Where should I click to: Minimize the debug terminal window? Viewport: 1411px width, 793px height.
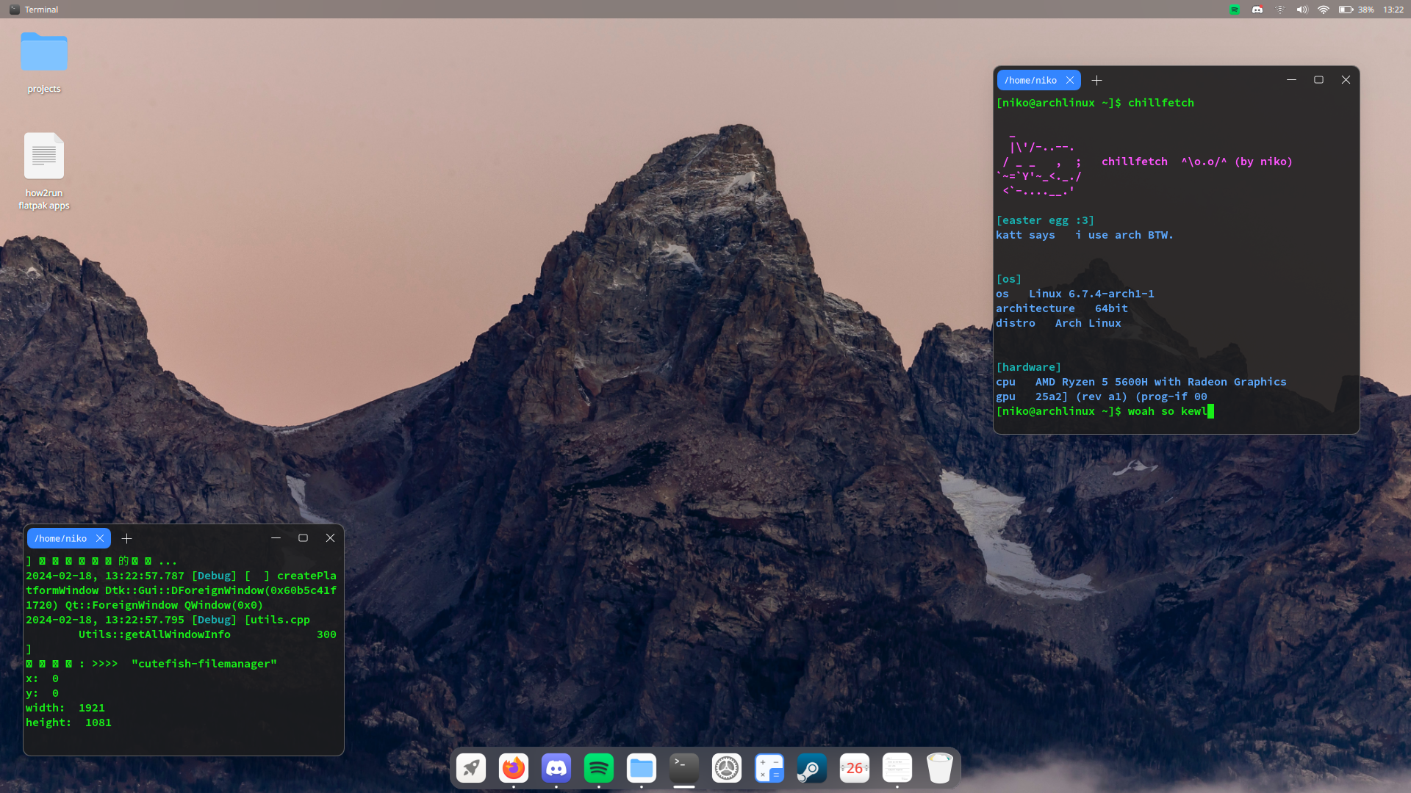276,537
